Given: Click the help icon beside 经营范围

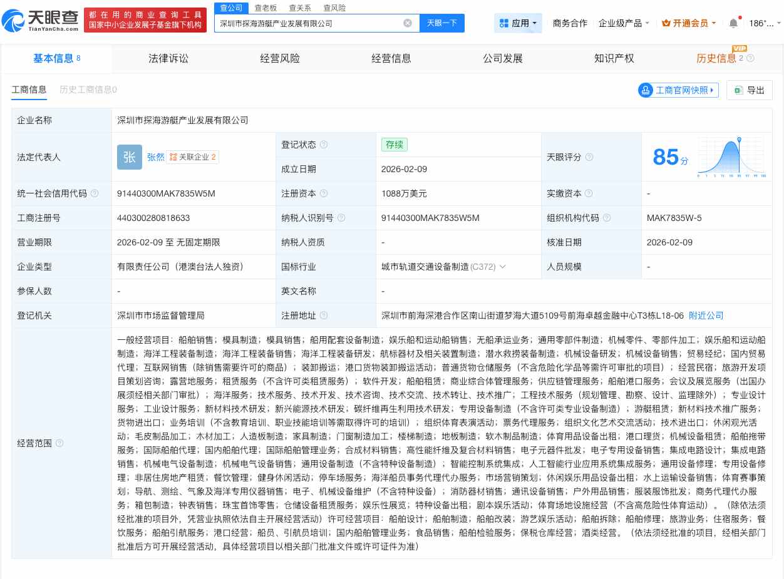Looking at the screenshot, I should click(x=59, y=443).
